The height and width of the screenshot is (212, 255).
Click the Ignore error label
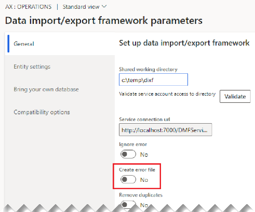[x=133, y=144]
